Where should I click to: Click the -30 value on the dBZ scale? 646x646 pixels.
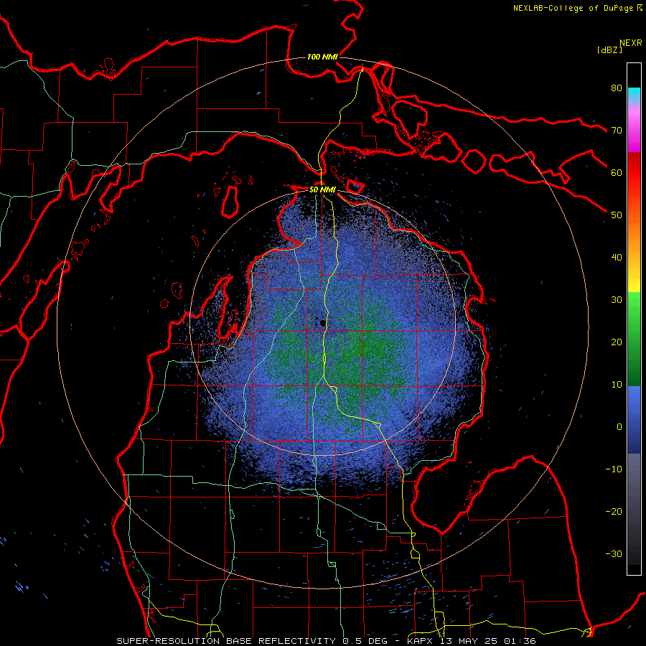point(614,553)
